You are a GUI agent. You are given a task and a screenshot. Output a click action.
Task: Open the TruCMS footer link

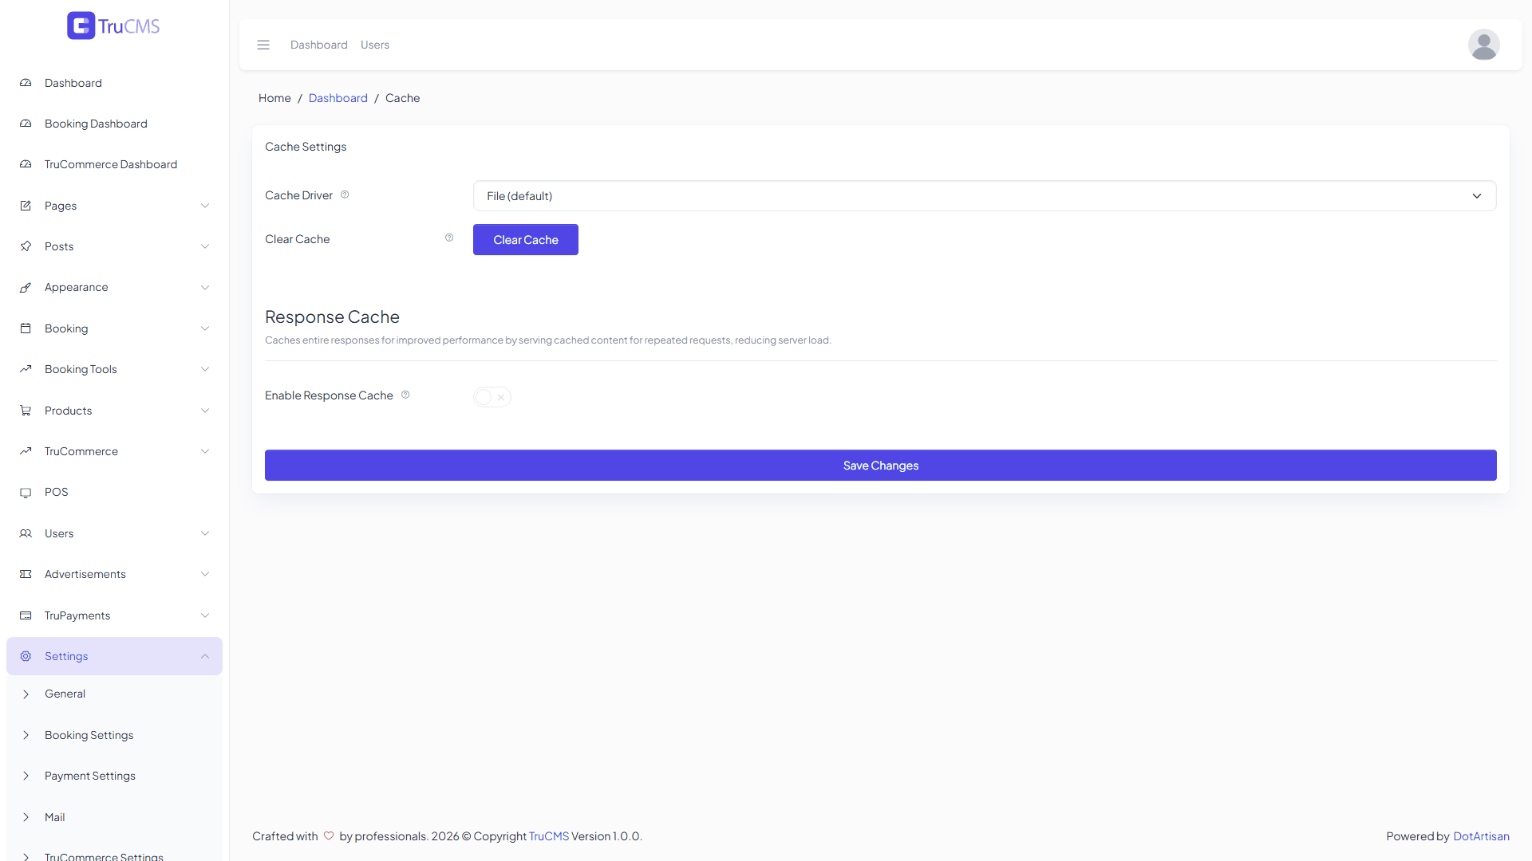pyautogui.click(x=549, y=836)
